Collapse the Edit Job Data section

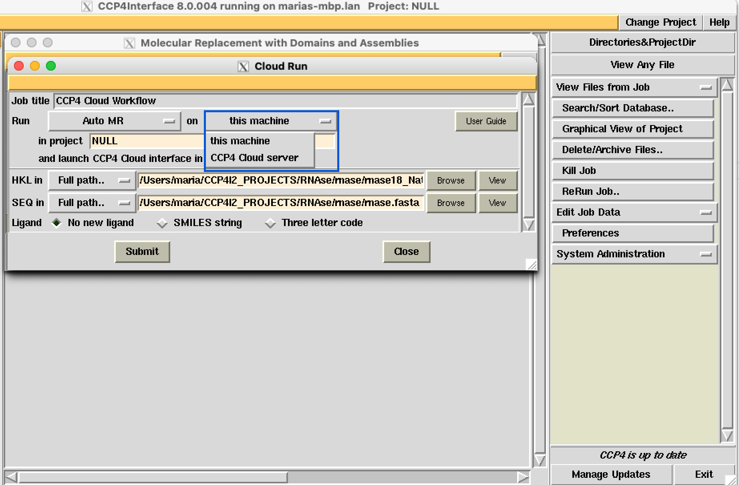[x=707, y=212]
